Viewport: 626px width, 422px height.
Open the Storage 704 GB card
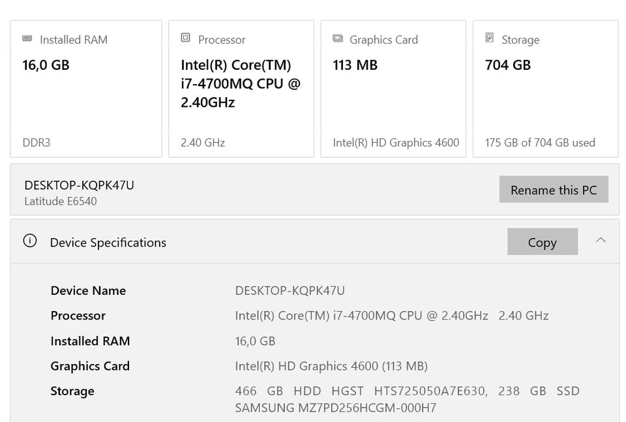click(x=545, y=89)
